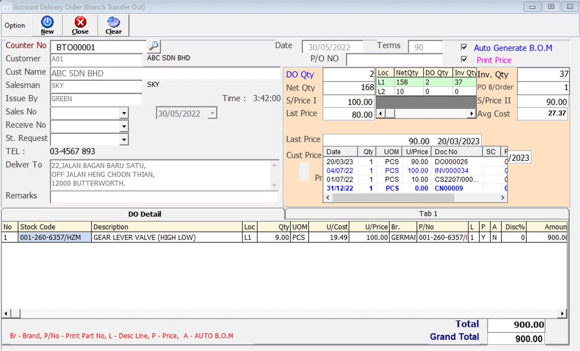This screenshot has width=580, height=351.
Task: Click the Grand Total field 900.00
Action: [x=516, y=339]
